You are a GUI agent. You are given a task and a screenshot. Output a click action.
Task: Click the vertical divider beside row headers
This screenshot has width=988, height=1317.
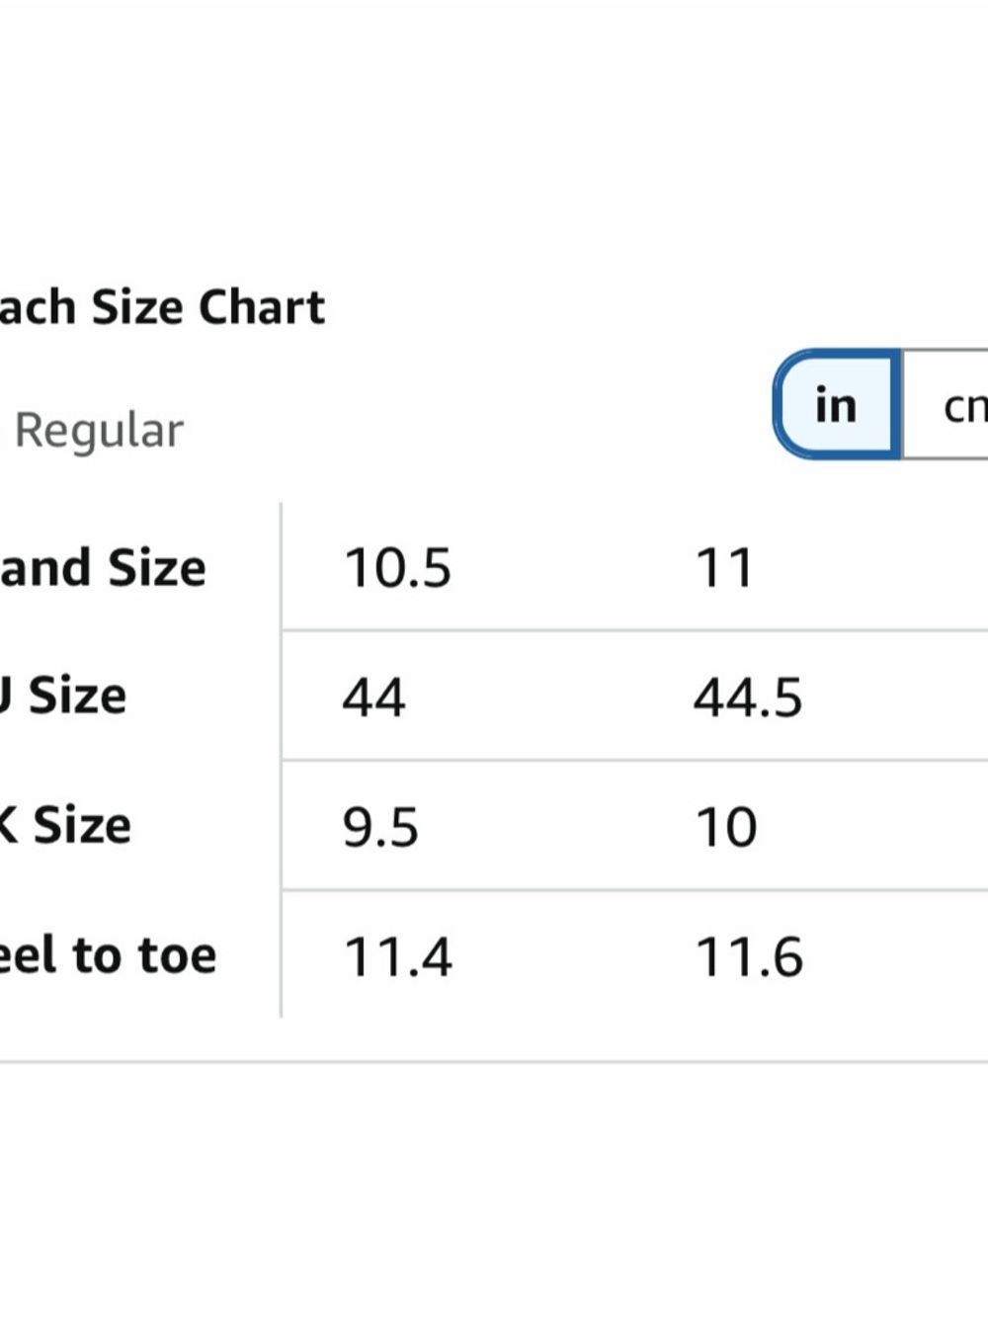282,761
